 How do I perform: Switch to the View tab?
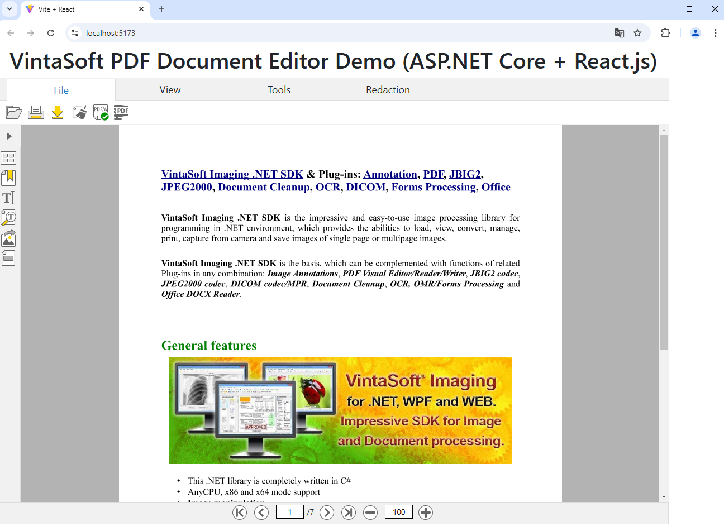170,90
